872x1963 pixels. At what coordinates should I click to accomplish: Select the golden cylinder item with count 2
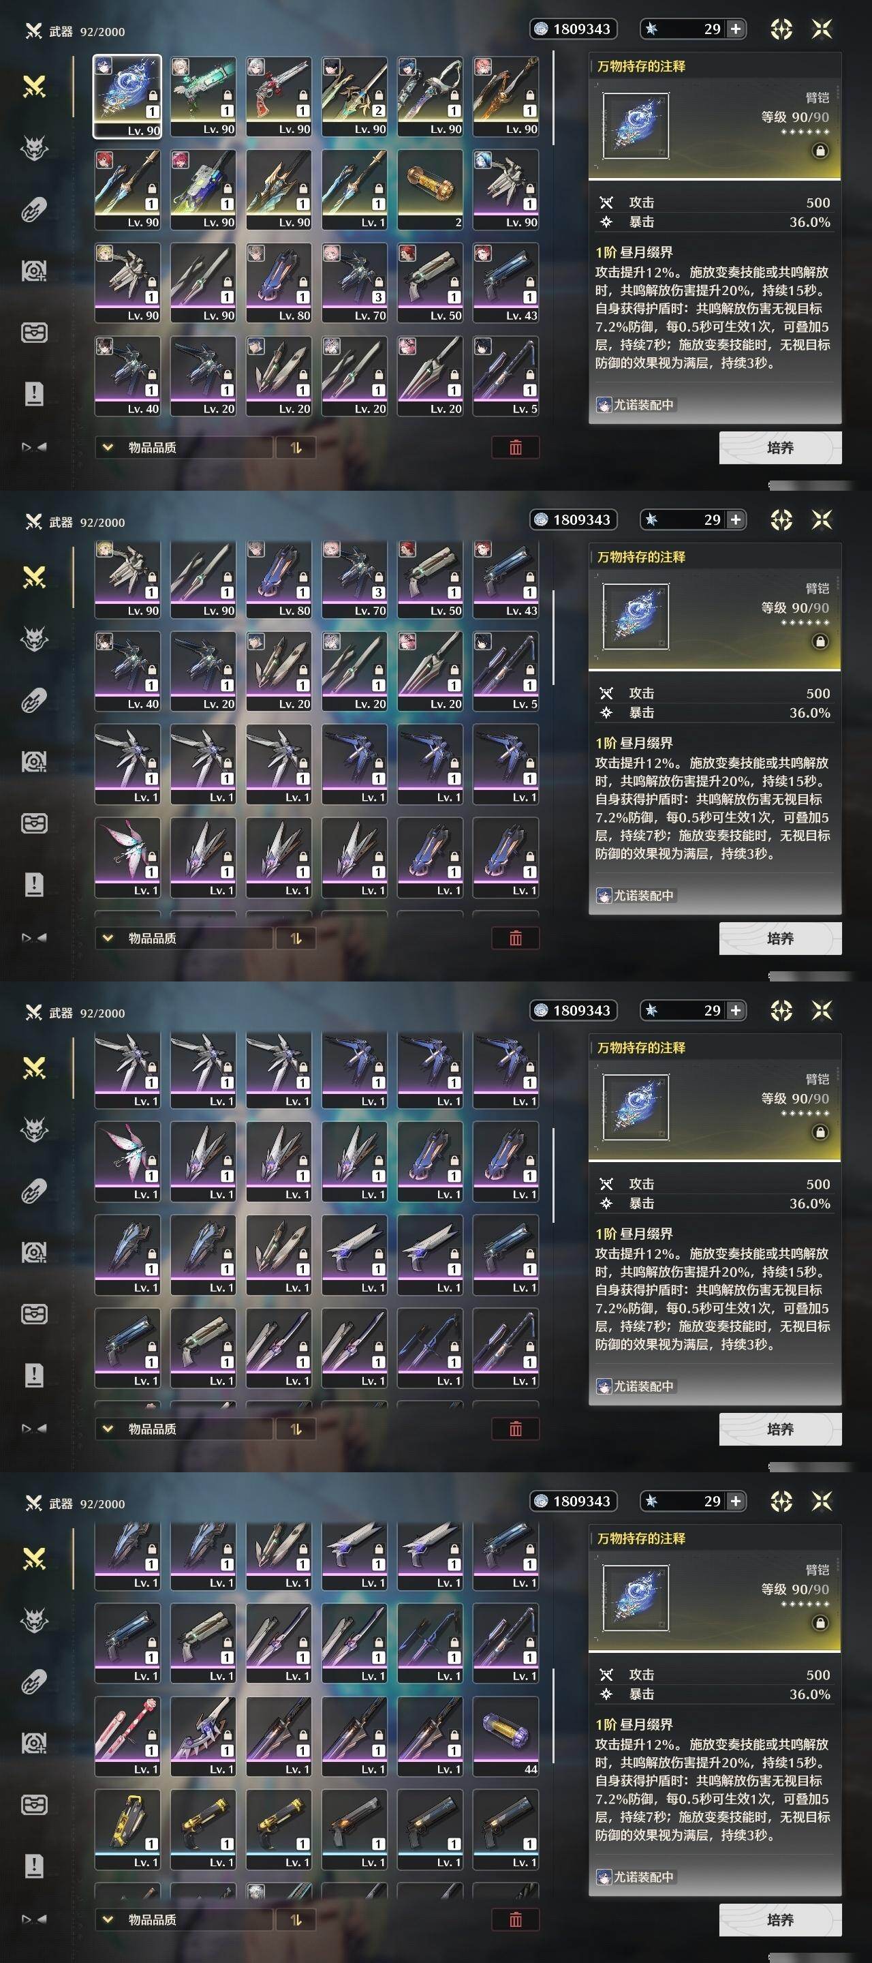[431, 189]
